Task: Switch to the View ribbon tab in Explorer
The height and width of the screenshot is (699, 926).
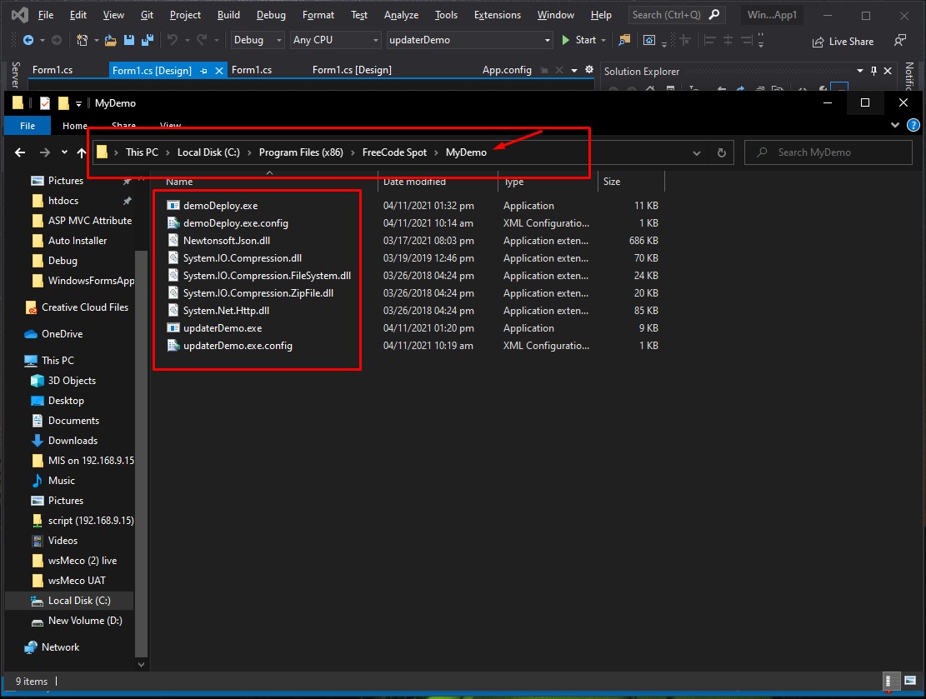Action: click(170, 125)
